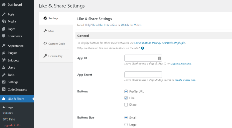The image size is (232, 128).
Task: Focus the App Secret input field
Action: pyautogui.click(x=143, y=75)
